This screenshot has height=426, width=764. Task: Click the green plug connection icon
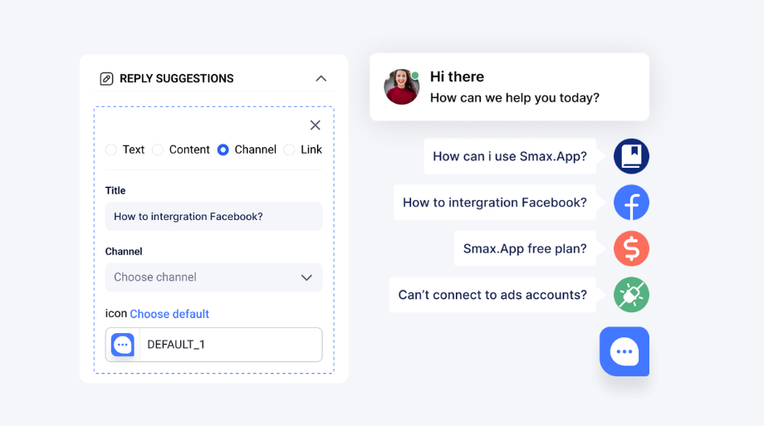pos(631,295)
